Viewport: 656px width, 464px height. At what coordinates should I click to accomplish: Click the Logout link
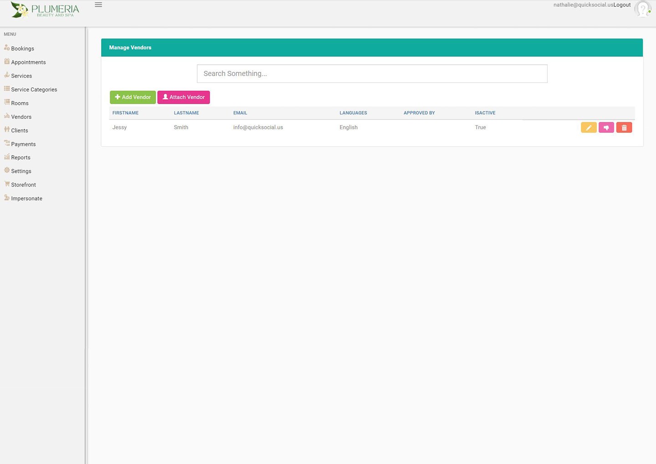pyautogui.click(x=622, y=5)
